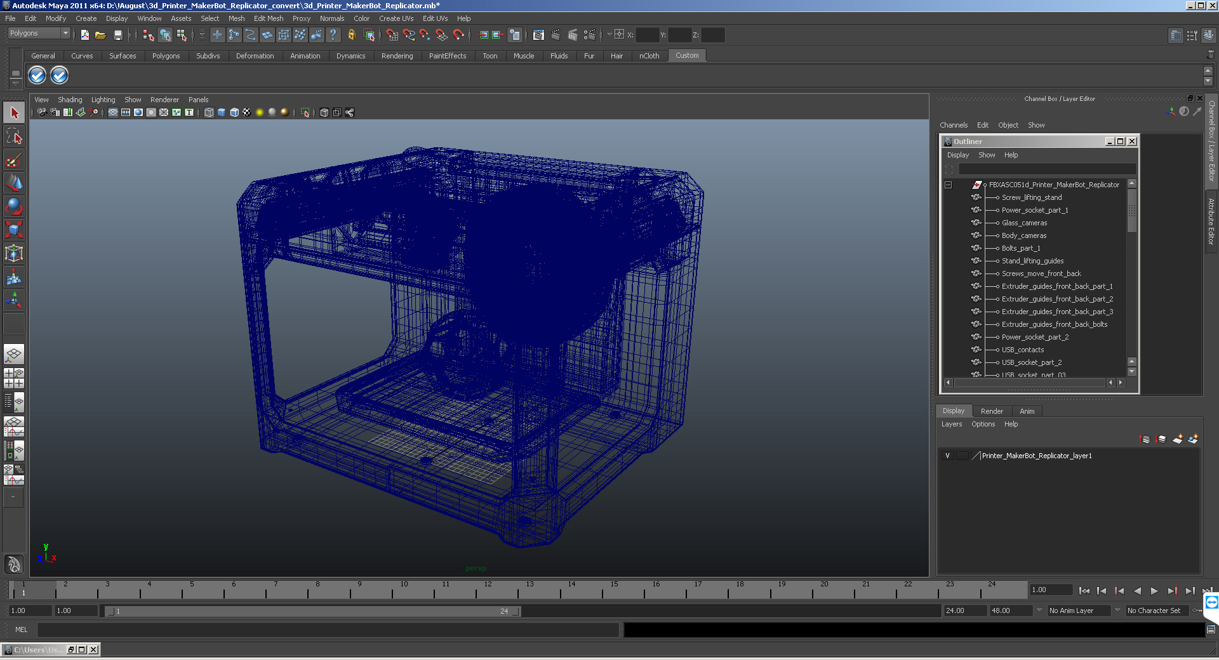Toggle select by component type mode
Screen dimensions: 1219x660
click(182, 35)
